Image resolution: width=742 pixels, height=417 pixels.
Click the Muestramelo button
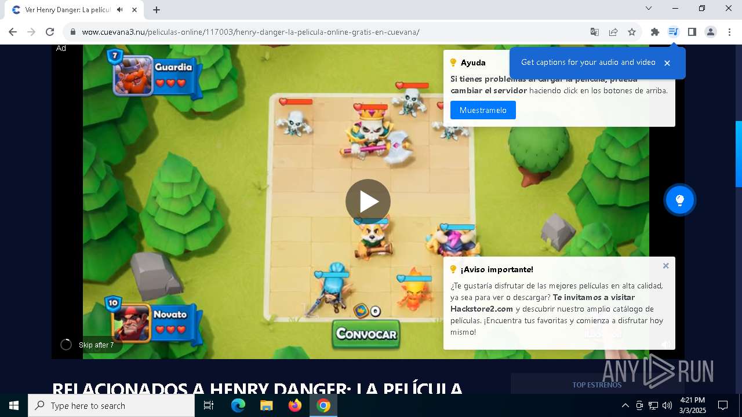pyautogui.click(x=483, y=110)
